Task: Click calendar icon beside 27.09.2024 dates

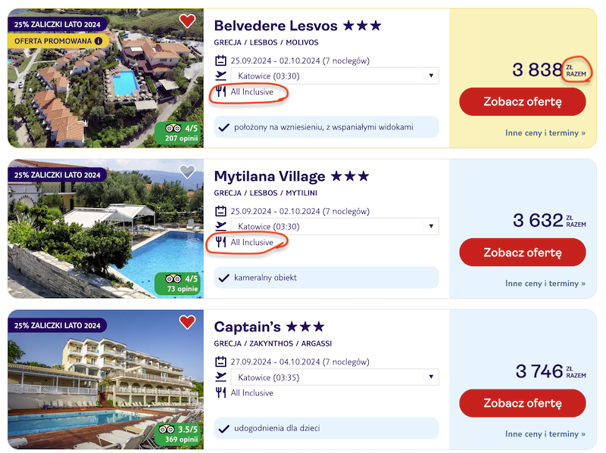Action: [x=220, y=361]
